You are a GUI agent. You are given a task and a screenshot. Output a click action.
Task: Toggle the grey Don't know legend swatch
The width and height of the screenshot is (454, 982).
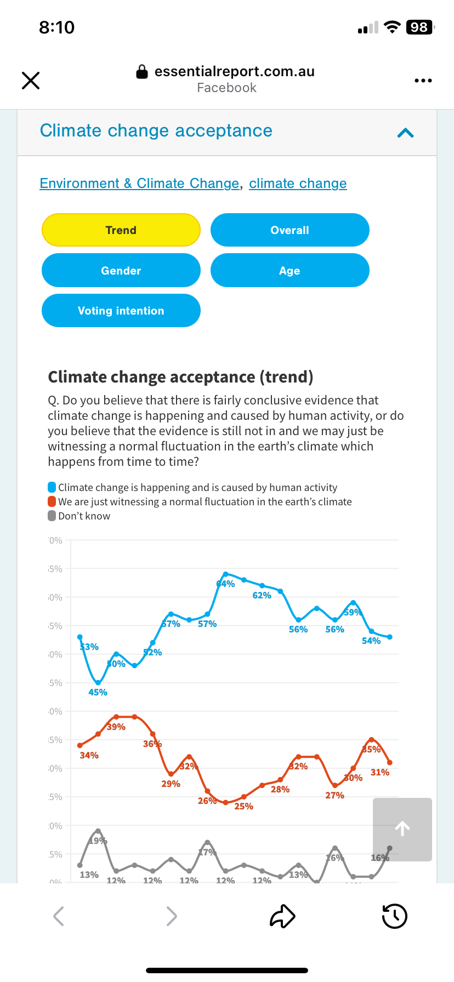point(52,516)
